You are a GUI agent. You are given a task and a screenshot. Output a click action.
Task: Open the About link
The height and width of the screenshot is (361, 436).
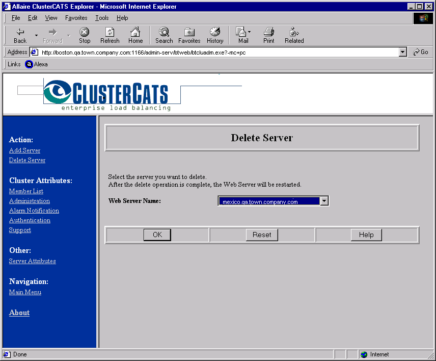[x=19, y=313]
